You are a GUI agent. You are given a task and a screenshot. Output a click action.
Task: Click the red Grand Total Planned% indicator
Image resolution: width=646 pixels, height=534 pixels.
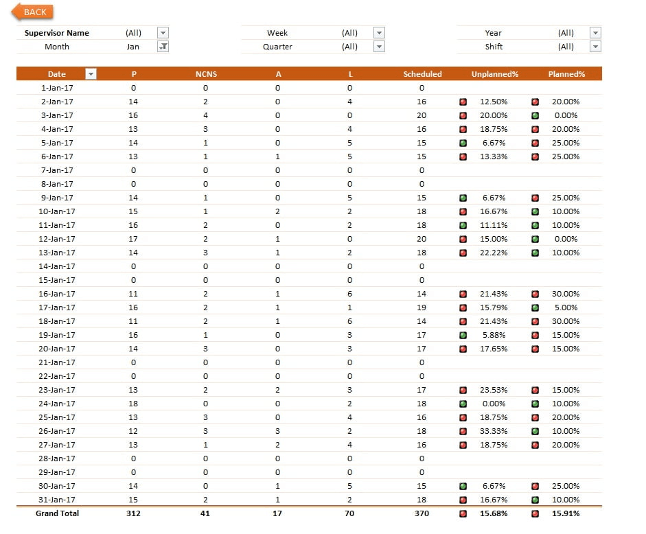(535, 513)
